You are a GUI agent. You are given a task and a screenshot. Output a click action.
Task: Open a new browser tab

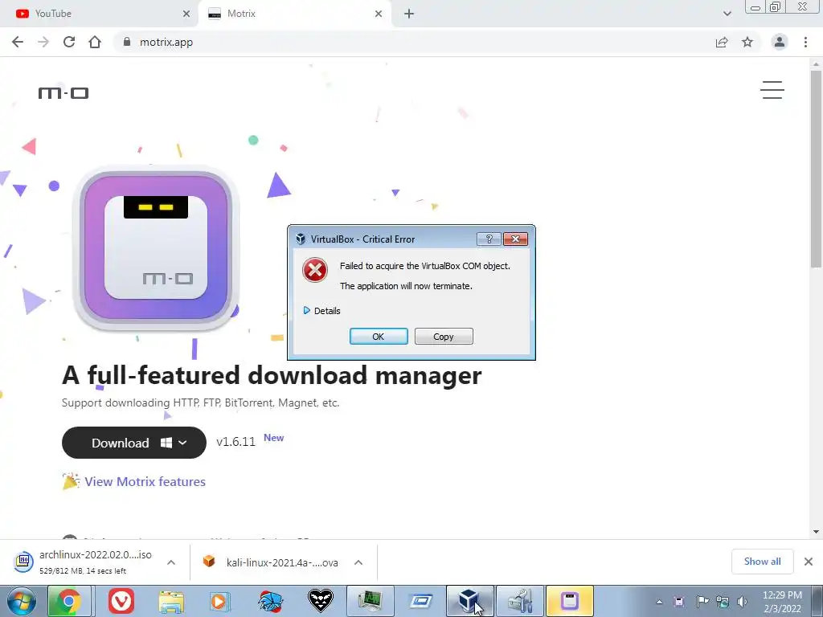coord(409,14)
